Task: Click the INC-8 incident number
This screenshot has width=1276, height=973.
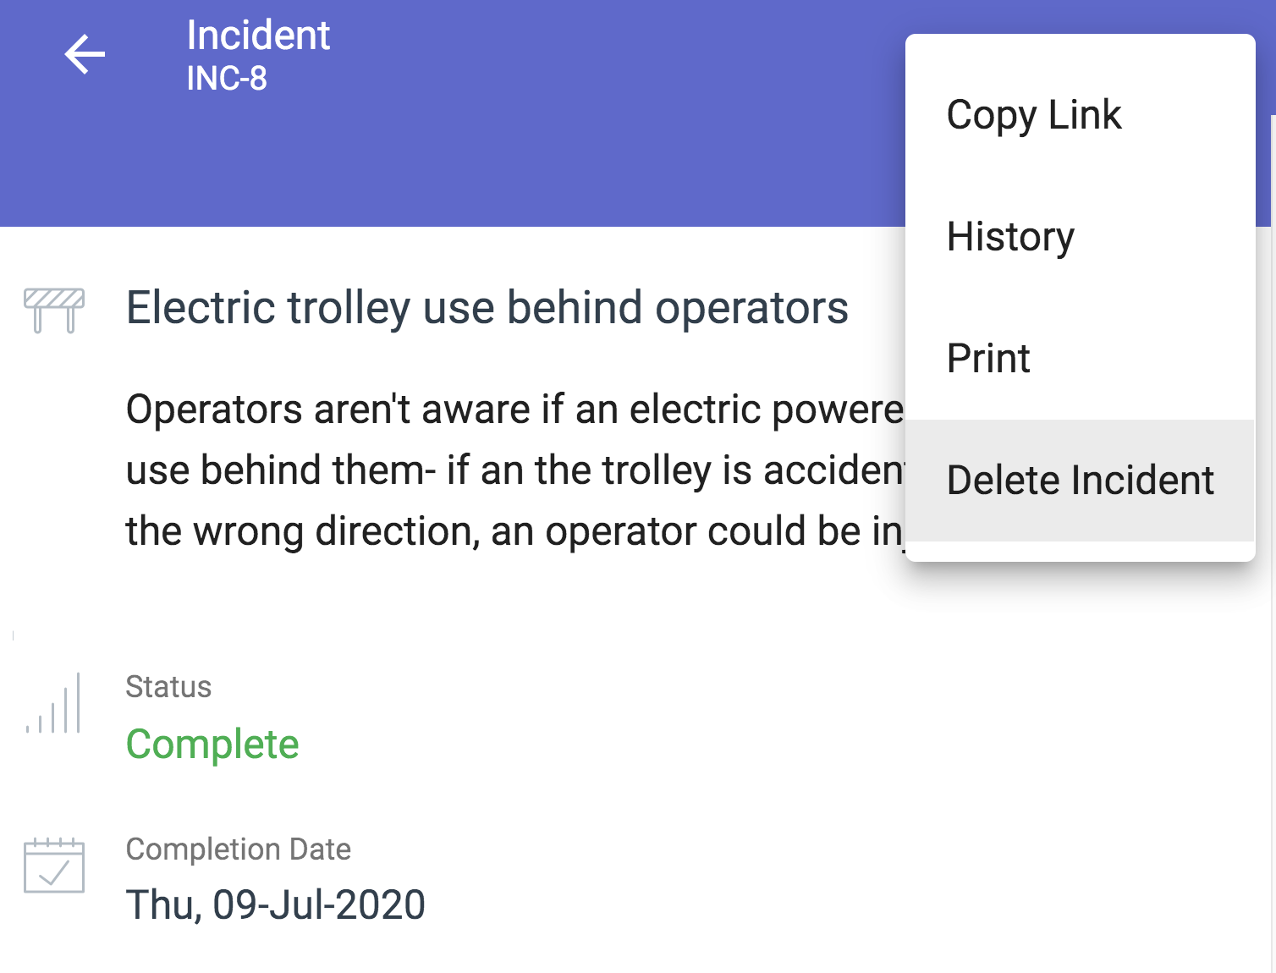Action: click(x=227, y=79)
